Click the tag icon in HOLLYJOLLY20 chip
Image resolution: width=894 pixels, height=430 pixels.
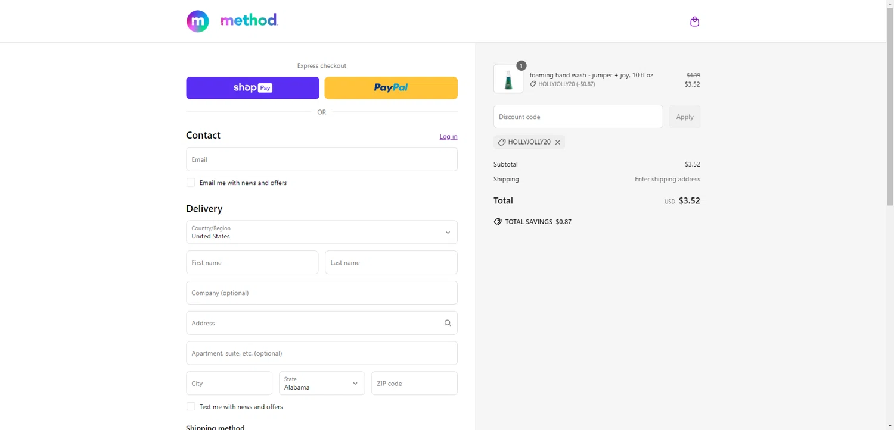tap(502, 142)
